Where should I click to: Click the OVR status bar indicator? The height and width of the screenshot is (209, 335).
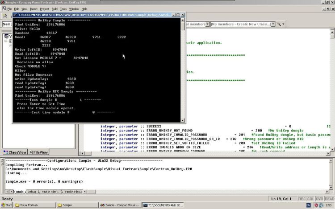pos(319,199)
